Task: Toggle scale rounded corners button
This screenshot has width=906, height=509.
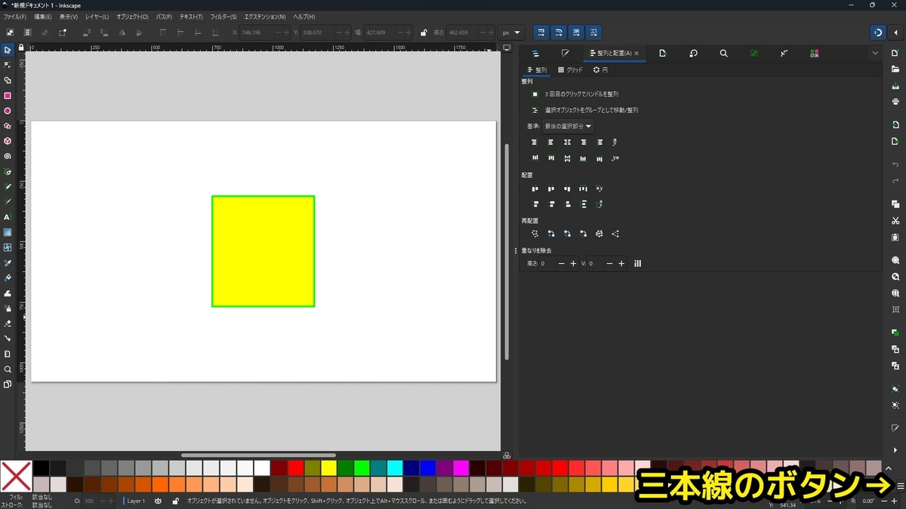Action: [559, 32]
